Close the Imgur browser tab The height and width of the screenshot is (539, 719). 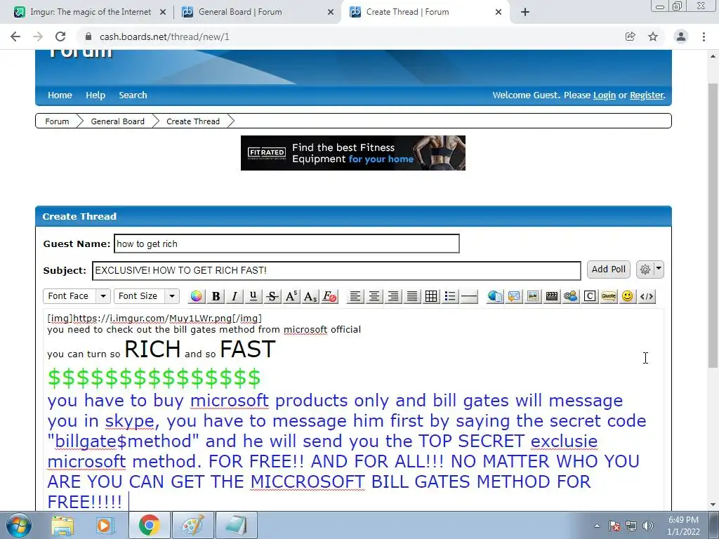[162, 13]
